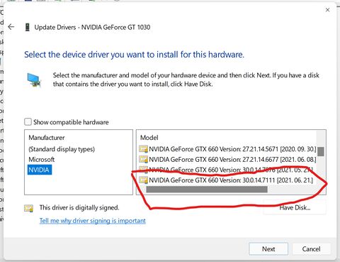
Task: Click the digitally signed certificate icon
Action: (29, 208)
